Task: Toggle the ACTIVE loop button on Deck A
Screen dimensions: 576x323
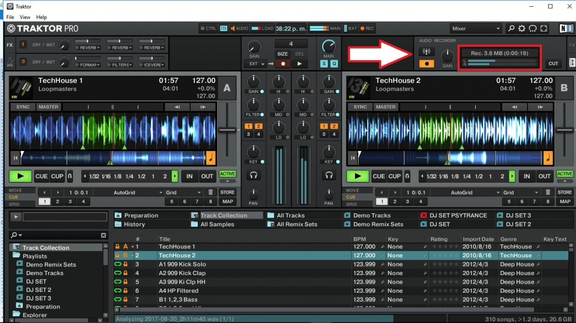Action: coord(228,174)
